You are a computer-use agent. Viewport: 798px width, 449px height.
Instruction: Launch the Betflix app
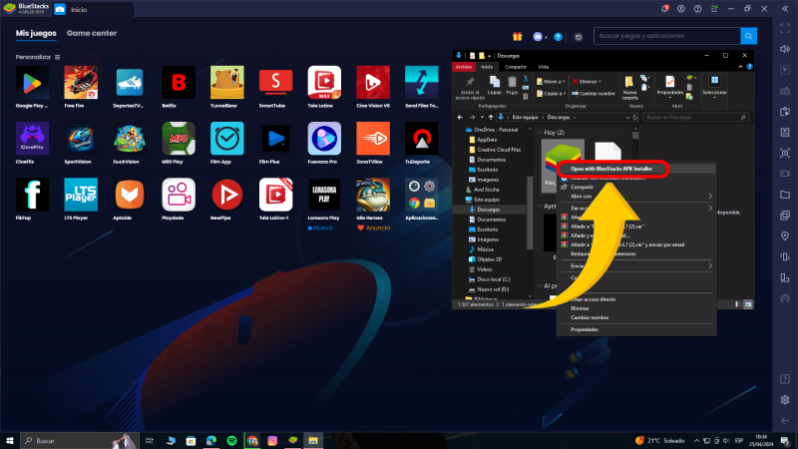pyautogui.click(x=179, y=83)
